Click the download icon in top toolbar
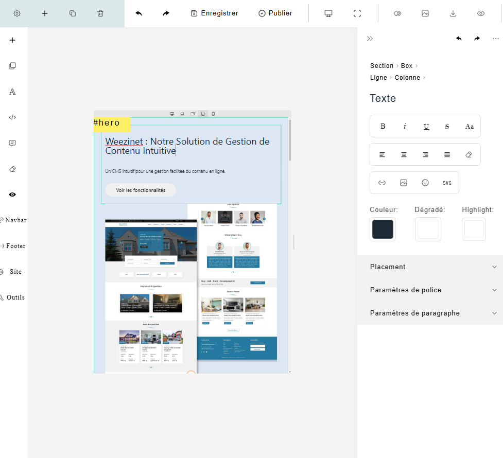Viewport: 503px width, 458px height. [x=453, y=13]
